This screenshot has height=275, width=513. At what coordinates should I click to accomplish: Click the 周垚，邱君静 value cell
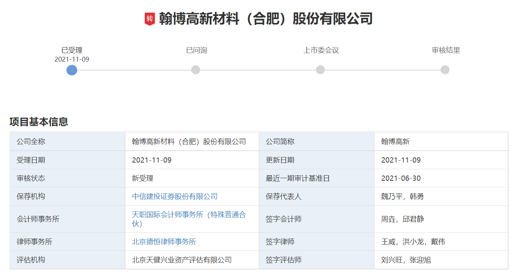pyautogui.click(x=441, y=219)
